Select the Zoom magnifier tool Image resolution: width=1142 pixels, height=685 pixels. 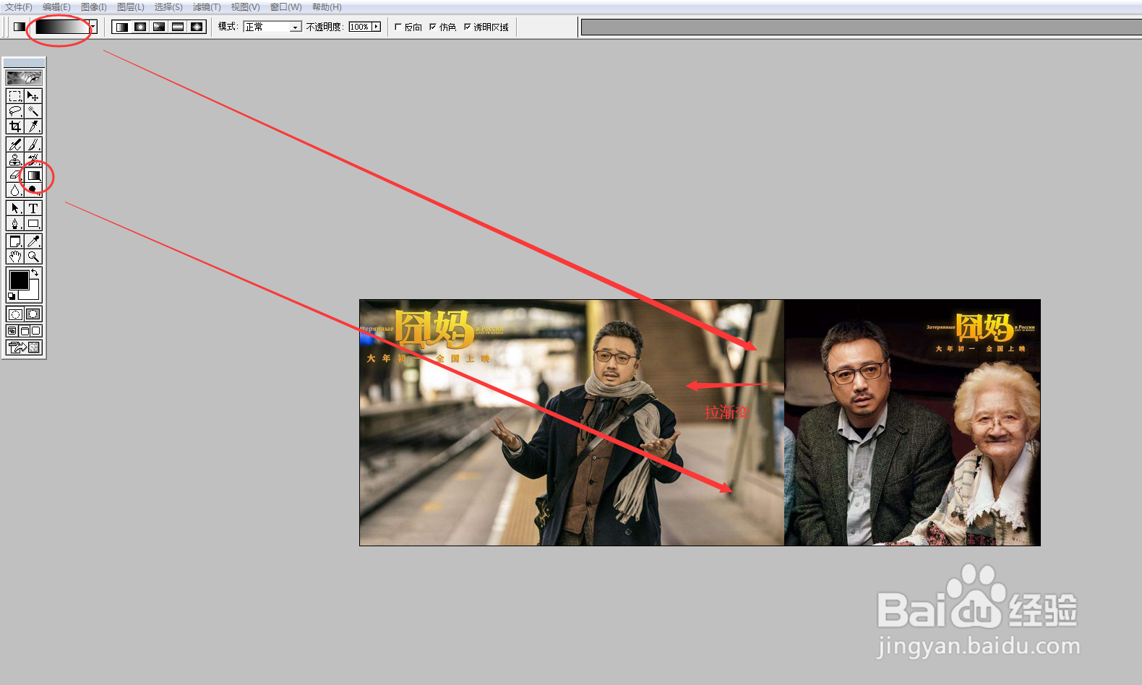(x=33, y=257)
